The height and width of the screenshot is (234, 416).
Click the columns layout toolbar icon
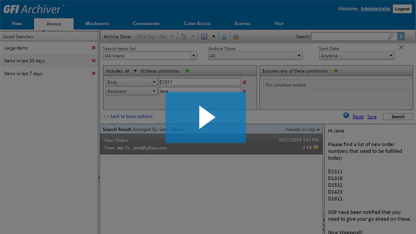point(204,37)
